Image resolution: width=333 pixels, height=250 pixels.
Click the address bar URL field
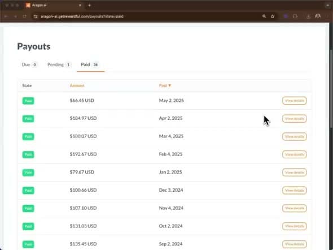click(148, 16)
